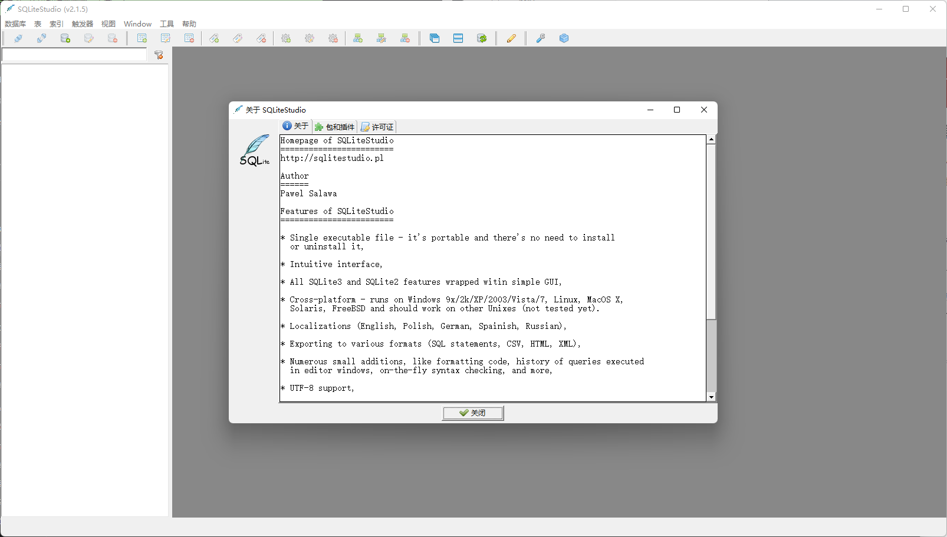Screen dimensions: 947x537
Task: Open the 帮助 menu
Action: coord(189,24)
